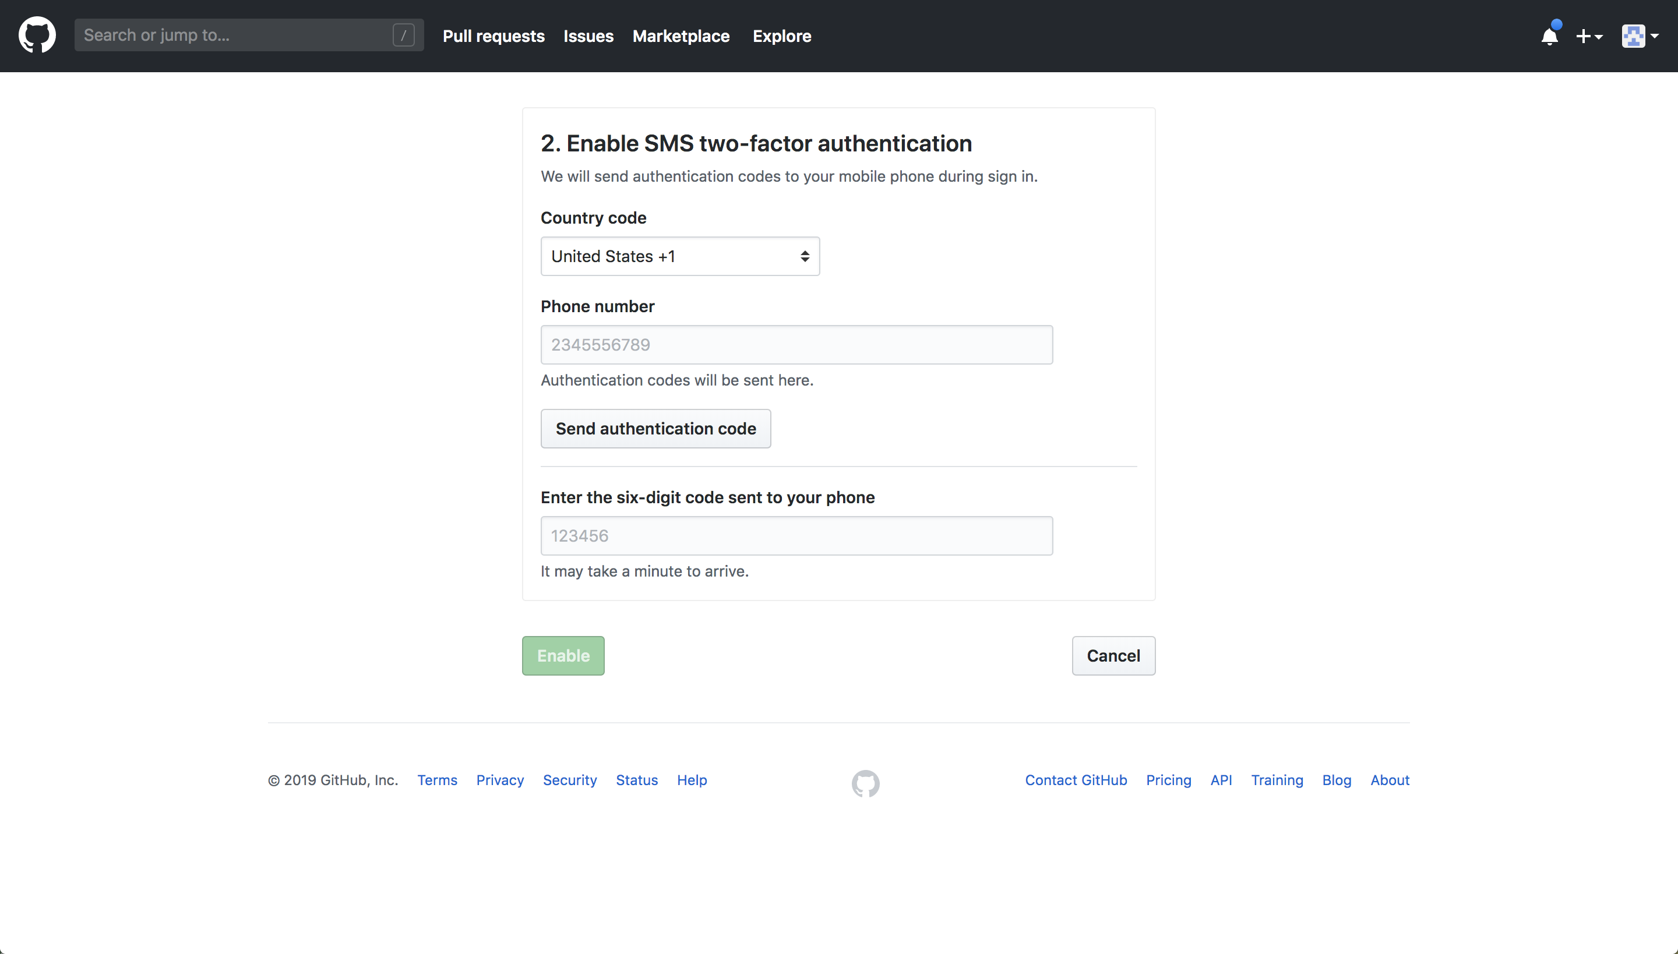Open the Terms footer link

click(x=437, y=780)
